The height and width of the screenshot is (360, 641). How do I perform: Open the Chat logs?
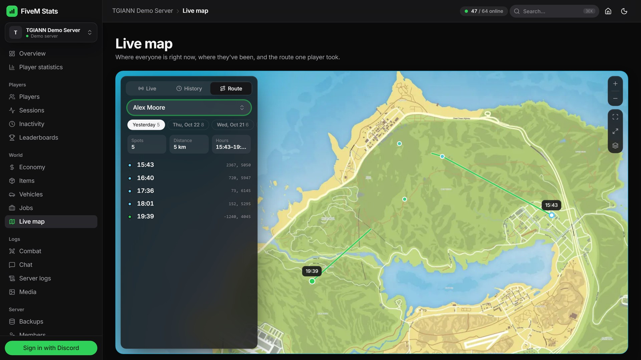pos(51,265)
